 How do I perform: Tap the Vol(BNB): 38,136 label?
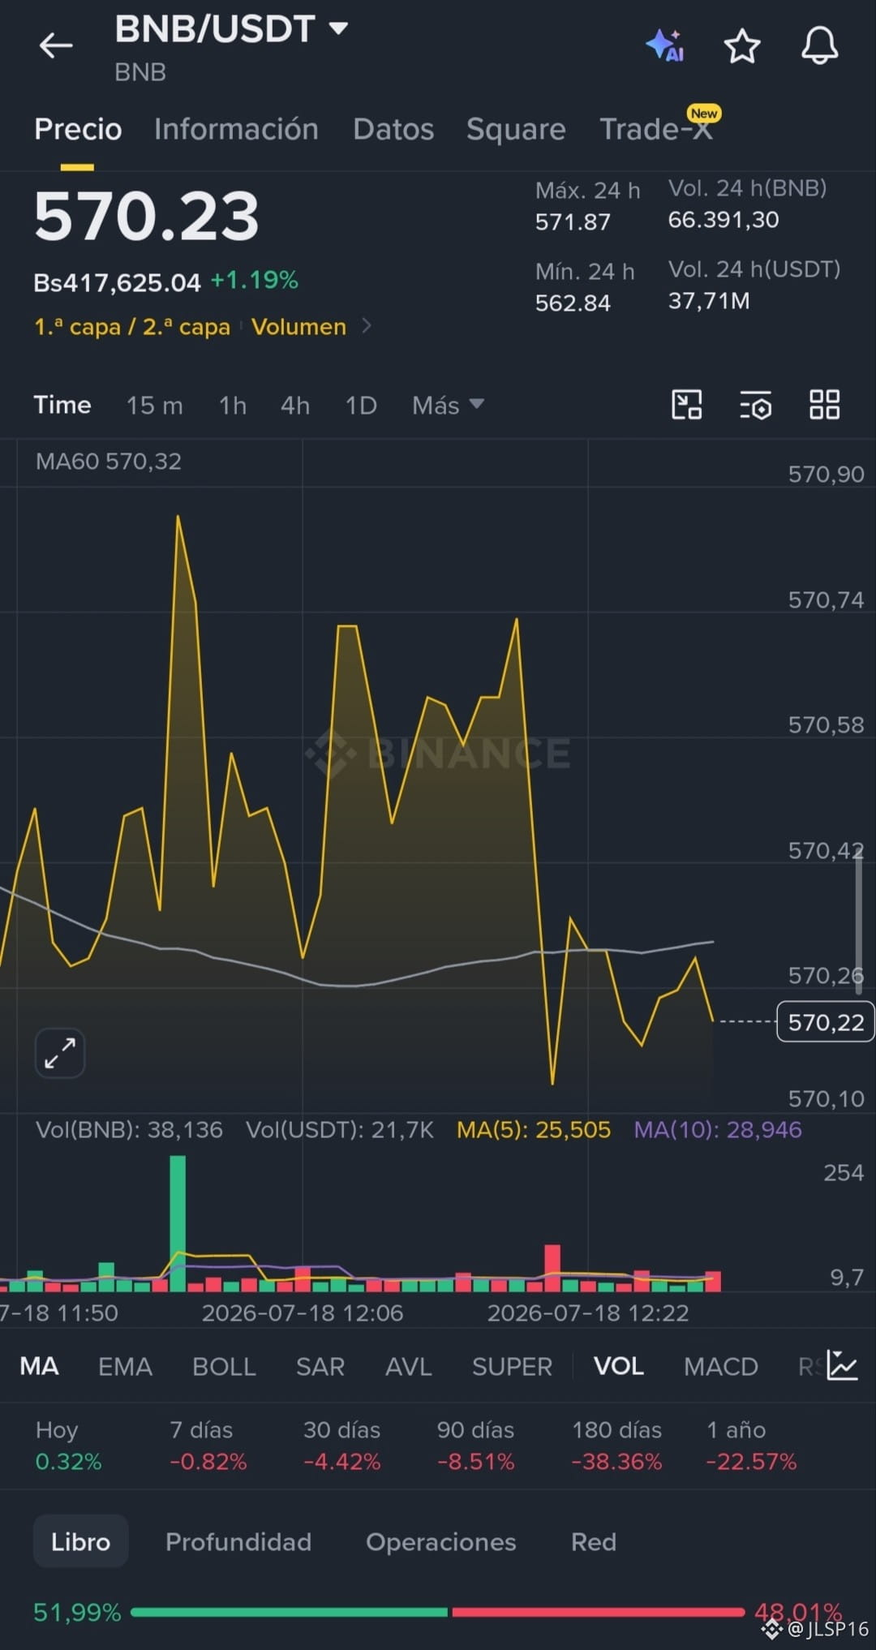click(x=129, y=1130)
